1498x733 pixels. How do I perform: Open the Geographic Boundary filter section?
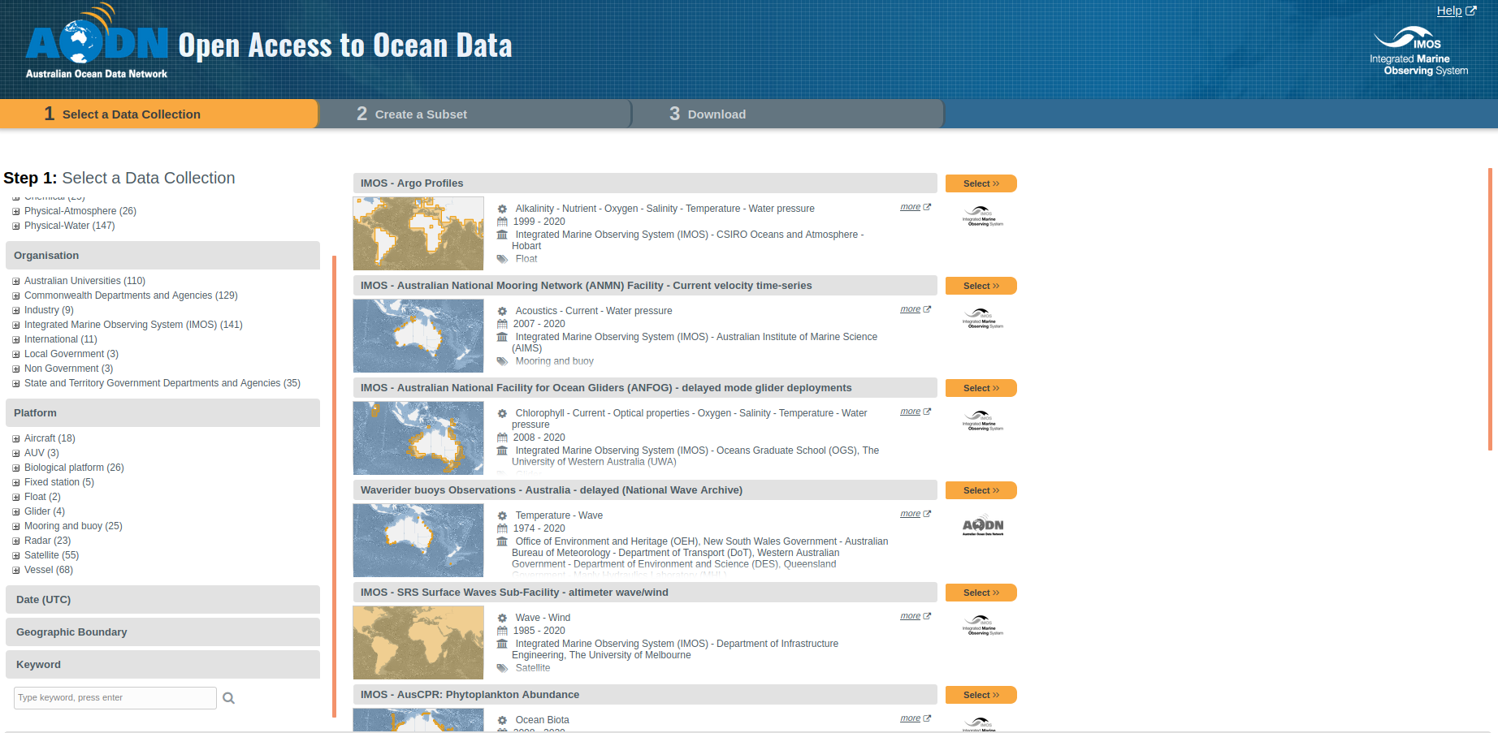click(x=162, y=632)
